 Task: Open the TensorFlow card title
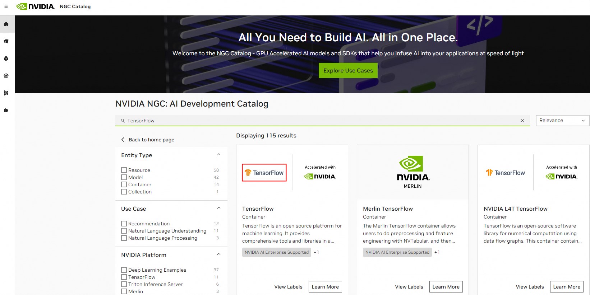pyautogui.click(x=258, y=209)
